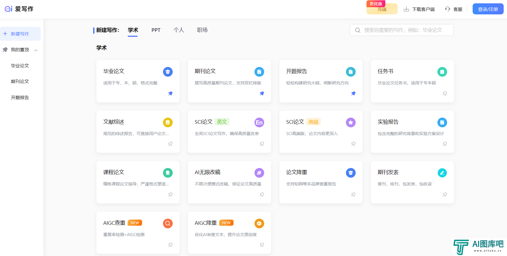Open 开题报告 in the sidebar
The height and width of the screenshot is (256, 507).
click(20, 97)
